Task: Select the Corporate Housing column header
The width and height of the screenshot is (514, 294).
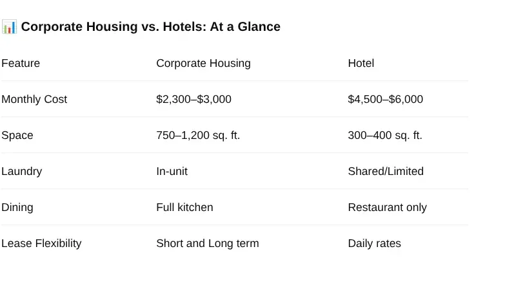Action: click(x=203, y=63)
